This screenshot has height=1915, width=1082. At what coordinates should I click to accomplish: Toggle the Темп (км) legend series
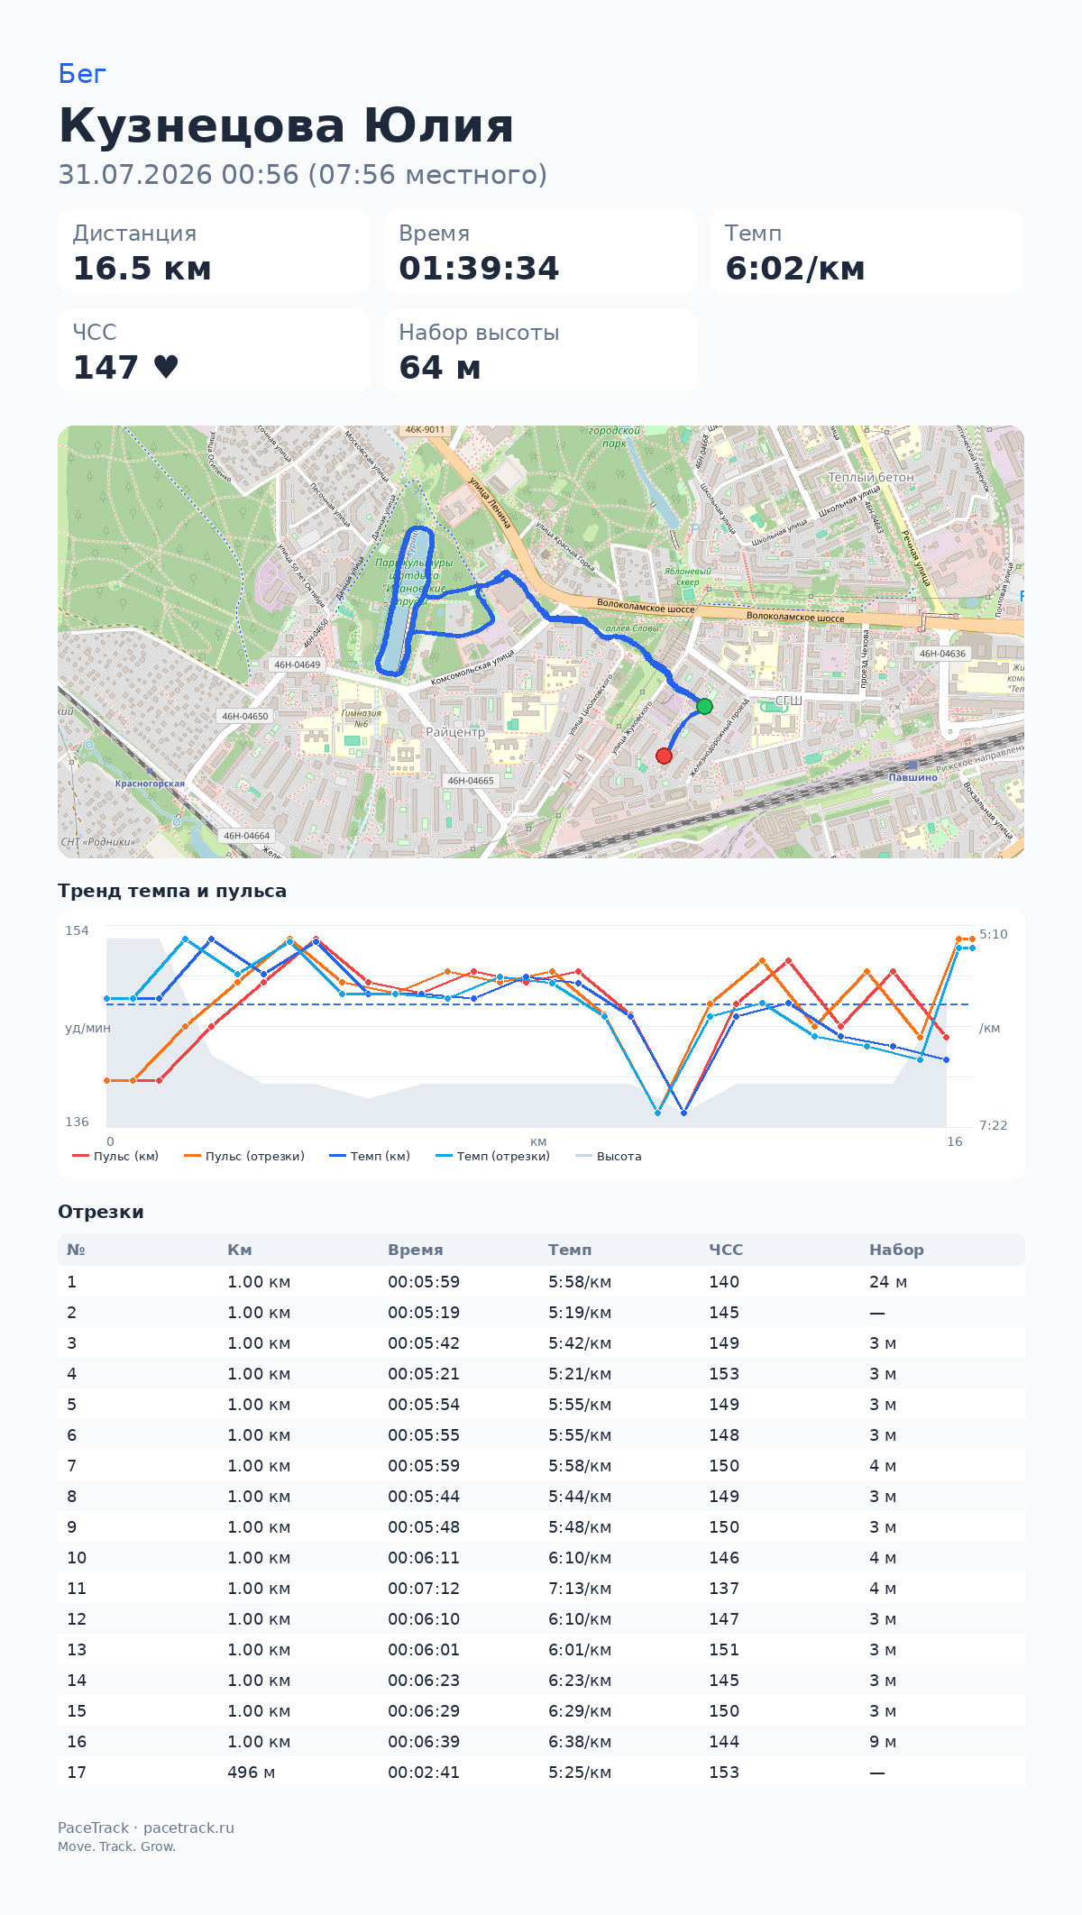point(370,1156)
